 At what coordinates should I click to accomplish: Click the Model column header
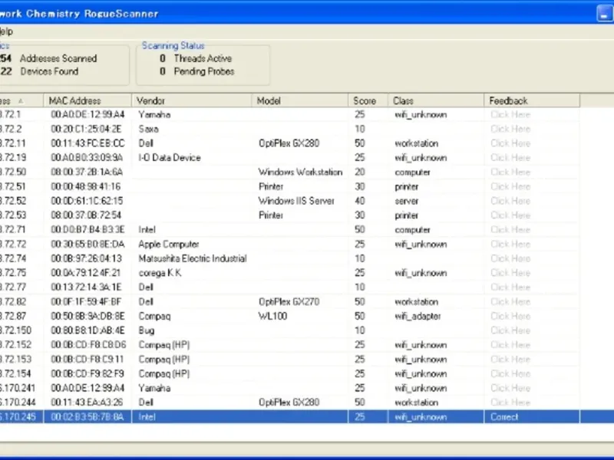(x=300, y=100)
